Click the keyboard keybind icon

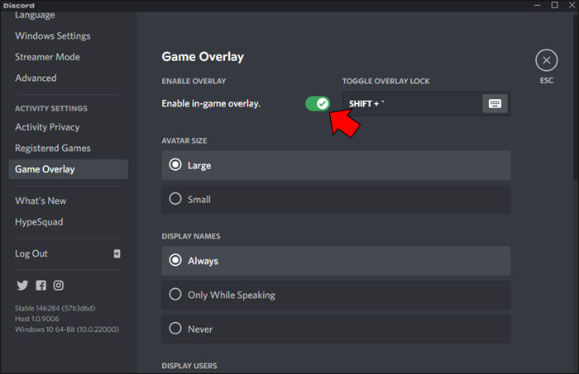(x=495, y=103)
